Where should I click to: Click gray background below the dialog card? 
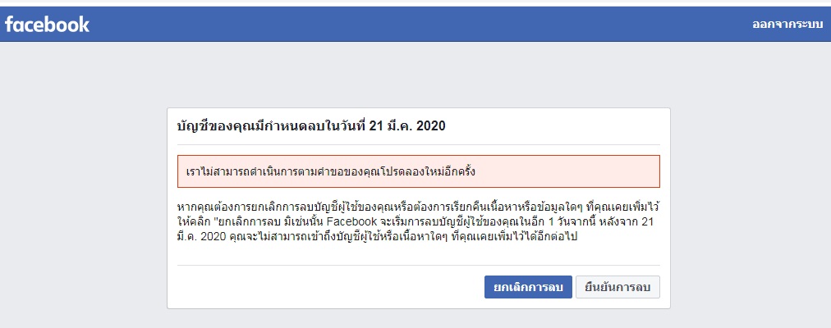pos(418,318)
